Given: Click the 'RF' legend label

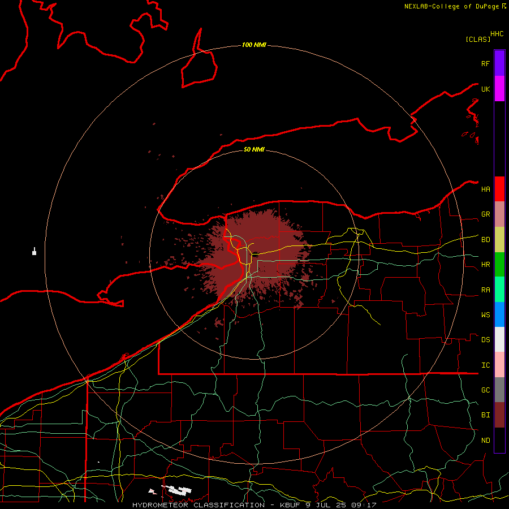Looking at the screenshot, I should click(486, 63).
